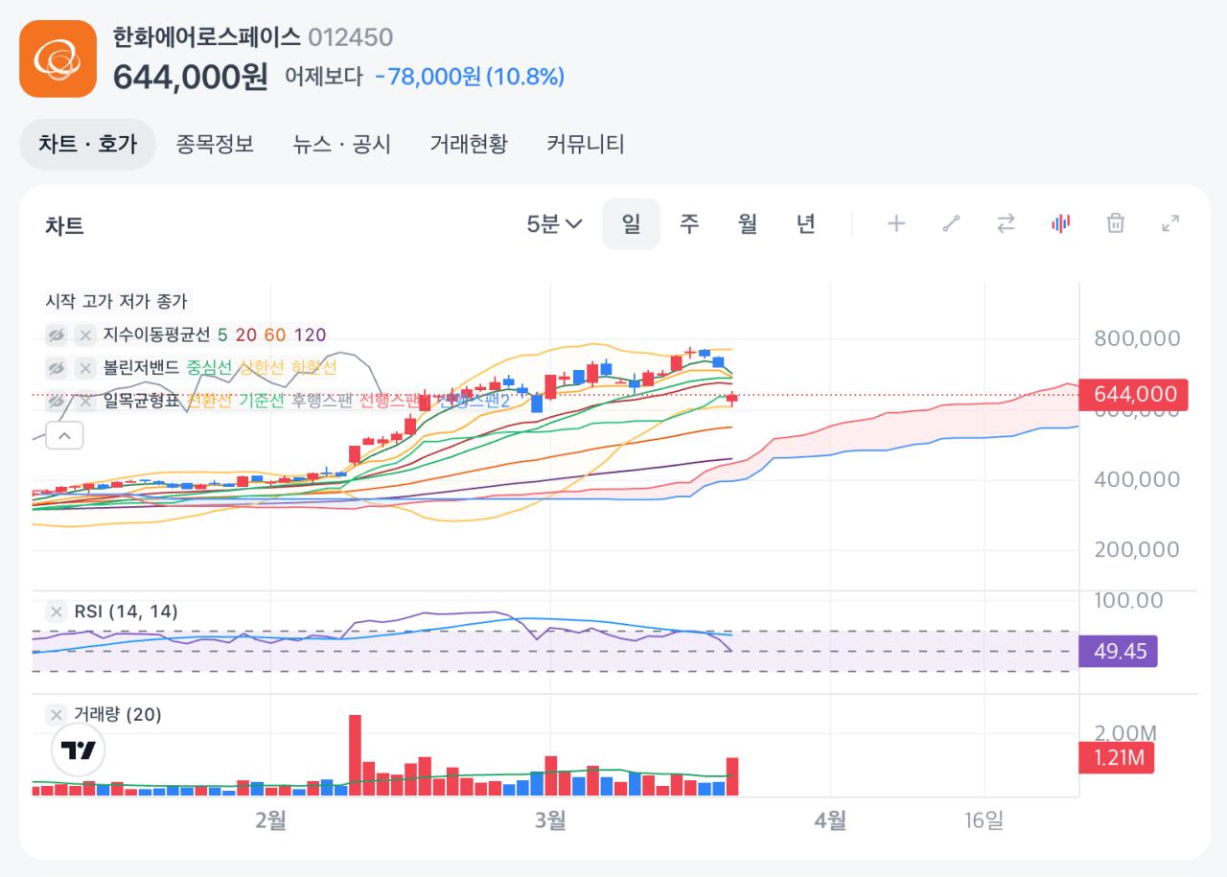Click the 644,000 current price label on axis

(x=1134, y=395)
